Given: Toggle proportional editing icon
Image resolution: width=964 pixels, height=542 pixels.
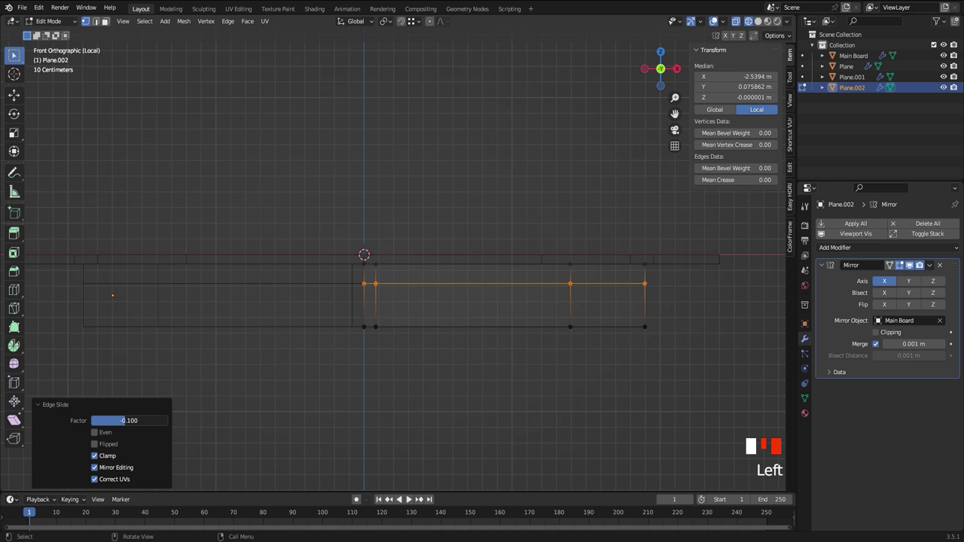Looking at the screenshot, I should [x=429, y=21].
